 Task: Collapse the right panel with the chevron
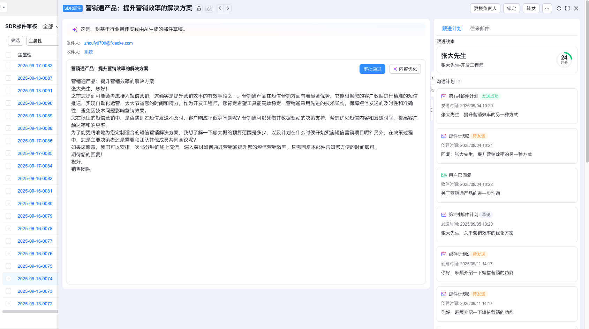[x=432, y=78]
